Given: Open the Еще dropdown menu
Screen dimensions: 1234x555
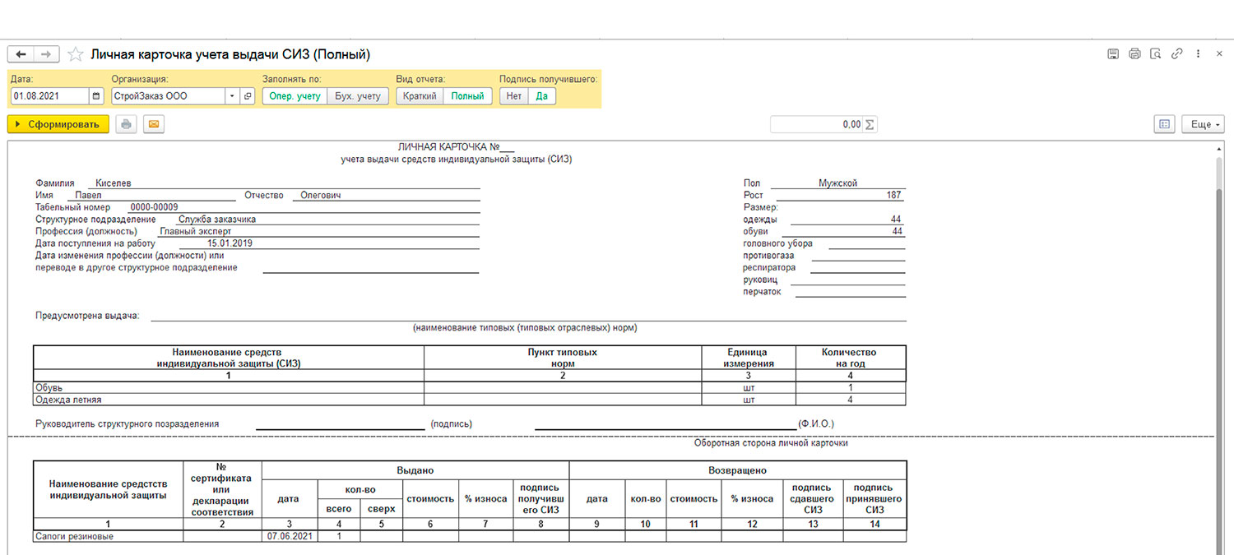Looking at the screenshot, I should coord(1203,124).
